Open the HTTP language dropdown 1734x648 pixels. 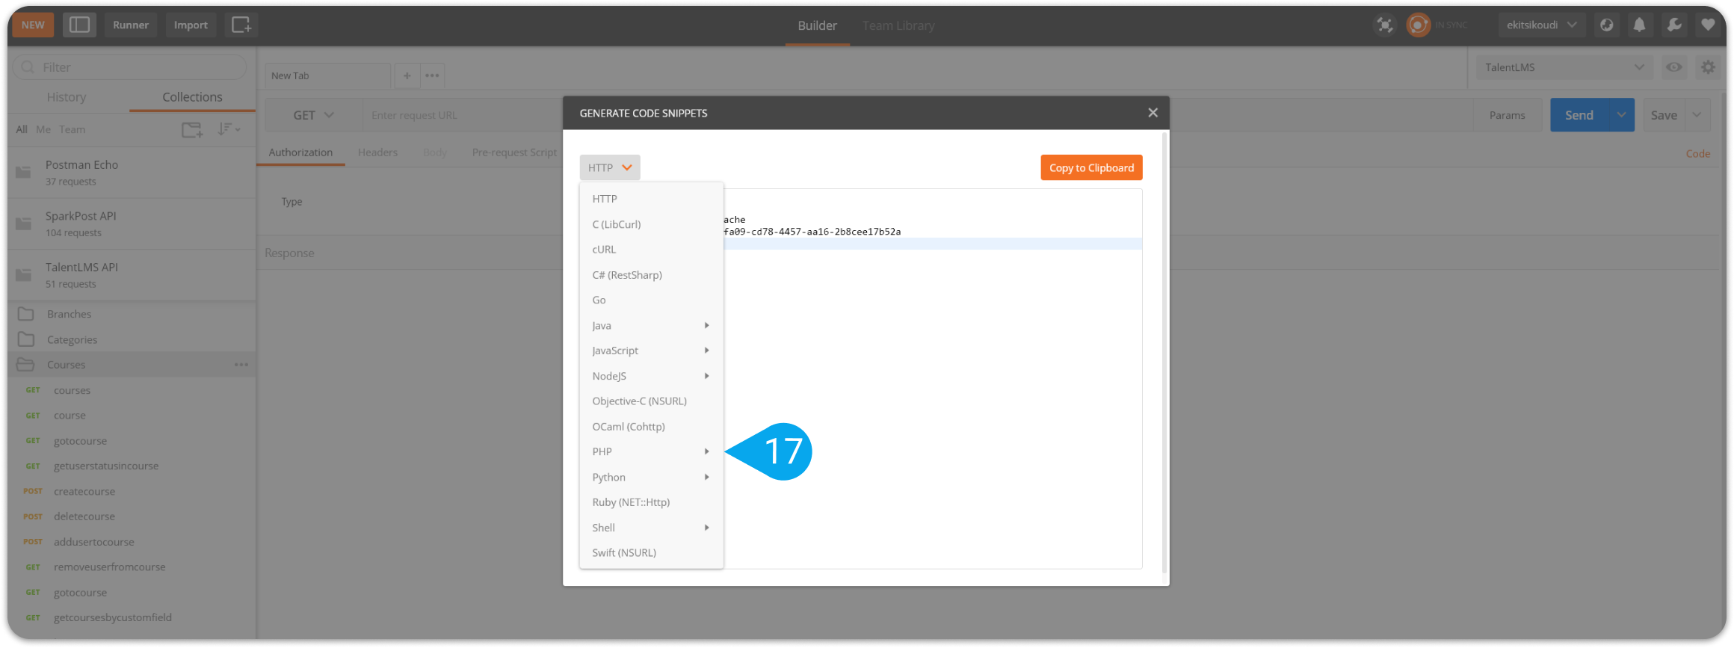point(610,167)
